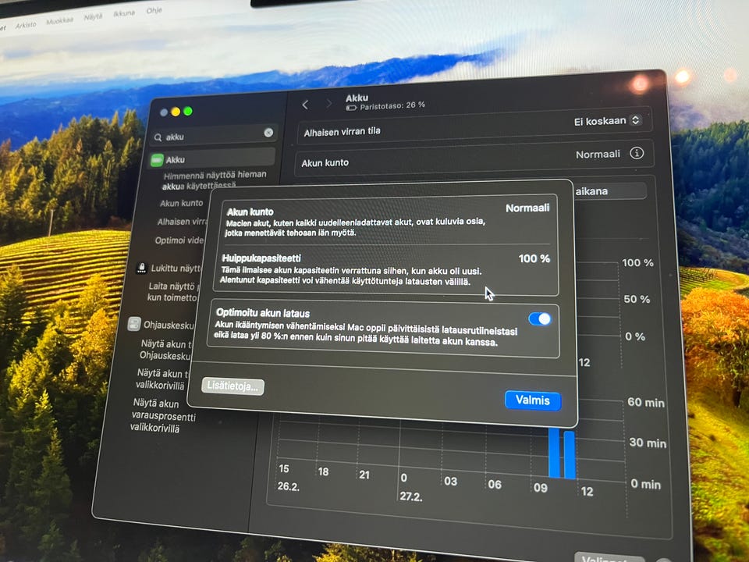This screenshot has height=562, width=749.
Task: Click the Paristotaso: 26 % text
Action: [392, 105]
